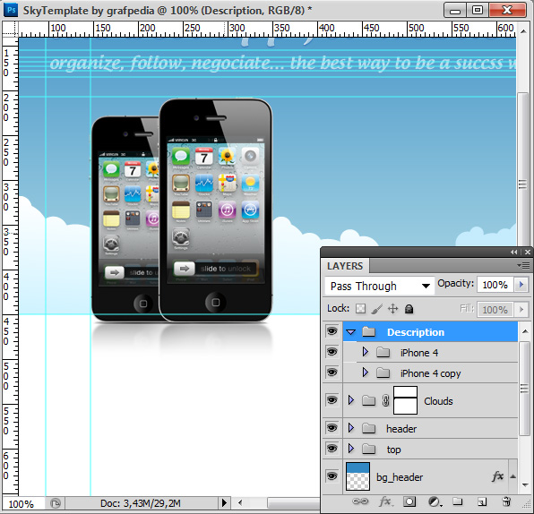
Task: Lock all with the padlock icon
Action: (x=409, y=309)
